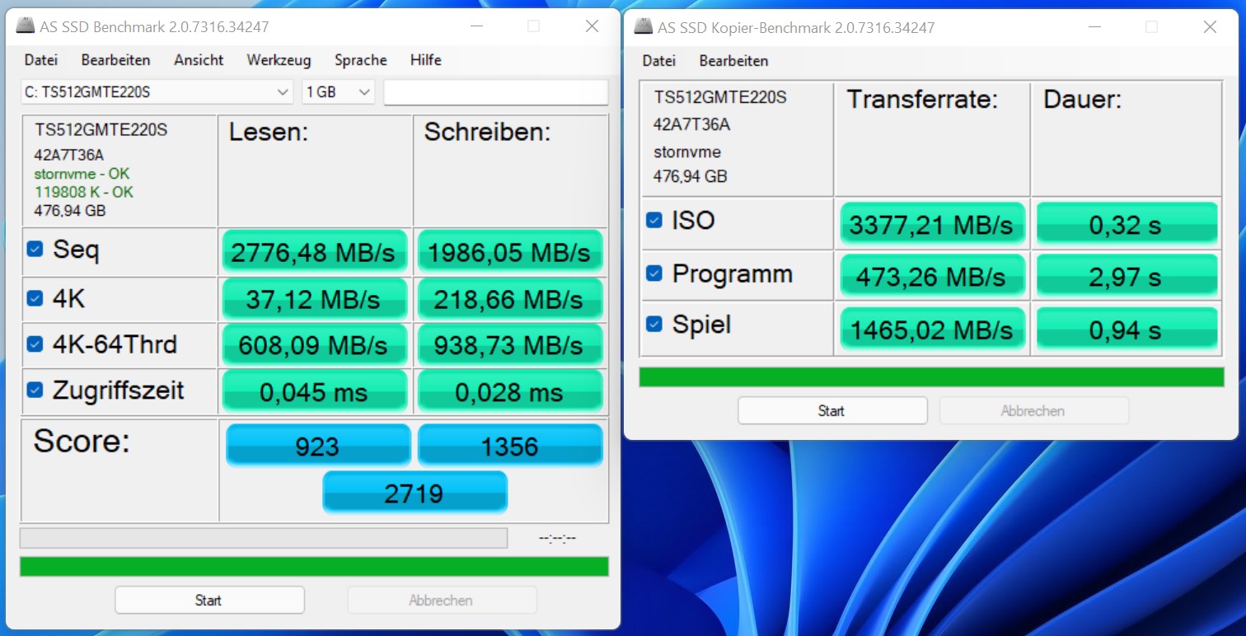
Task: Toggle the Programm copy test checkbox
Action: click(653, 274)
